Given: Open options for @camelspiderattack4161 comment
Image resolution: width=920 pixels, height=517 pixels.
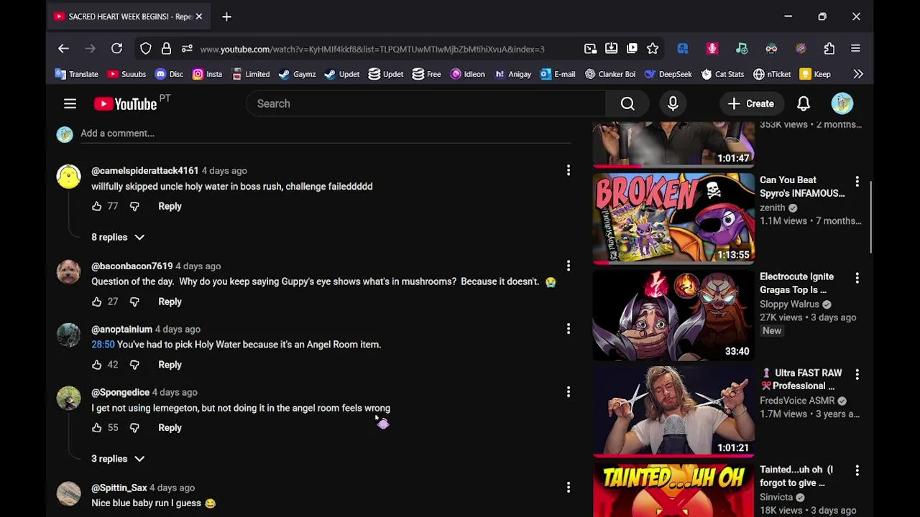Looking at the screenshot, I should point(568,170).
